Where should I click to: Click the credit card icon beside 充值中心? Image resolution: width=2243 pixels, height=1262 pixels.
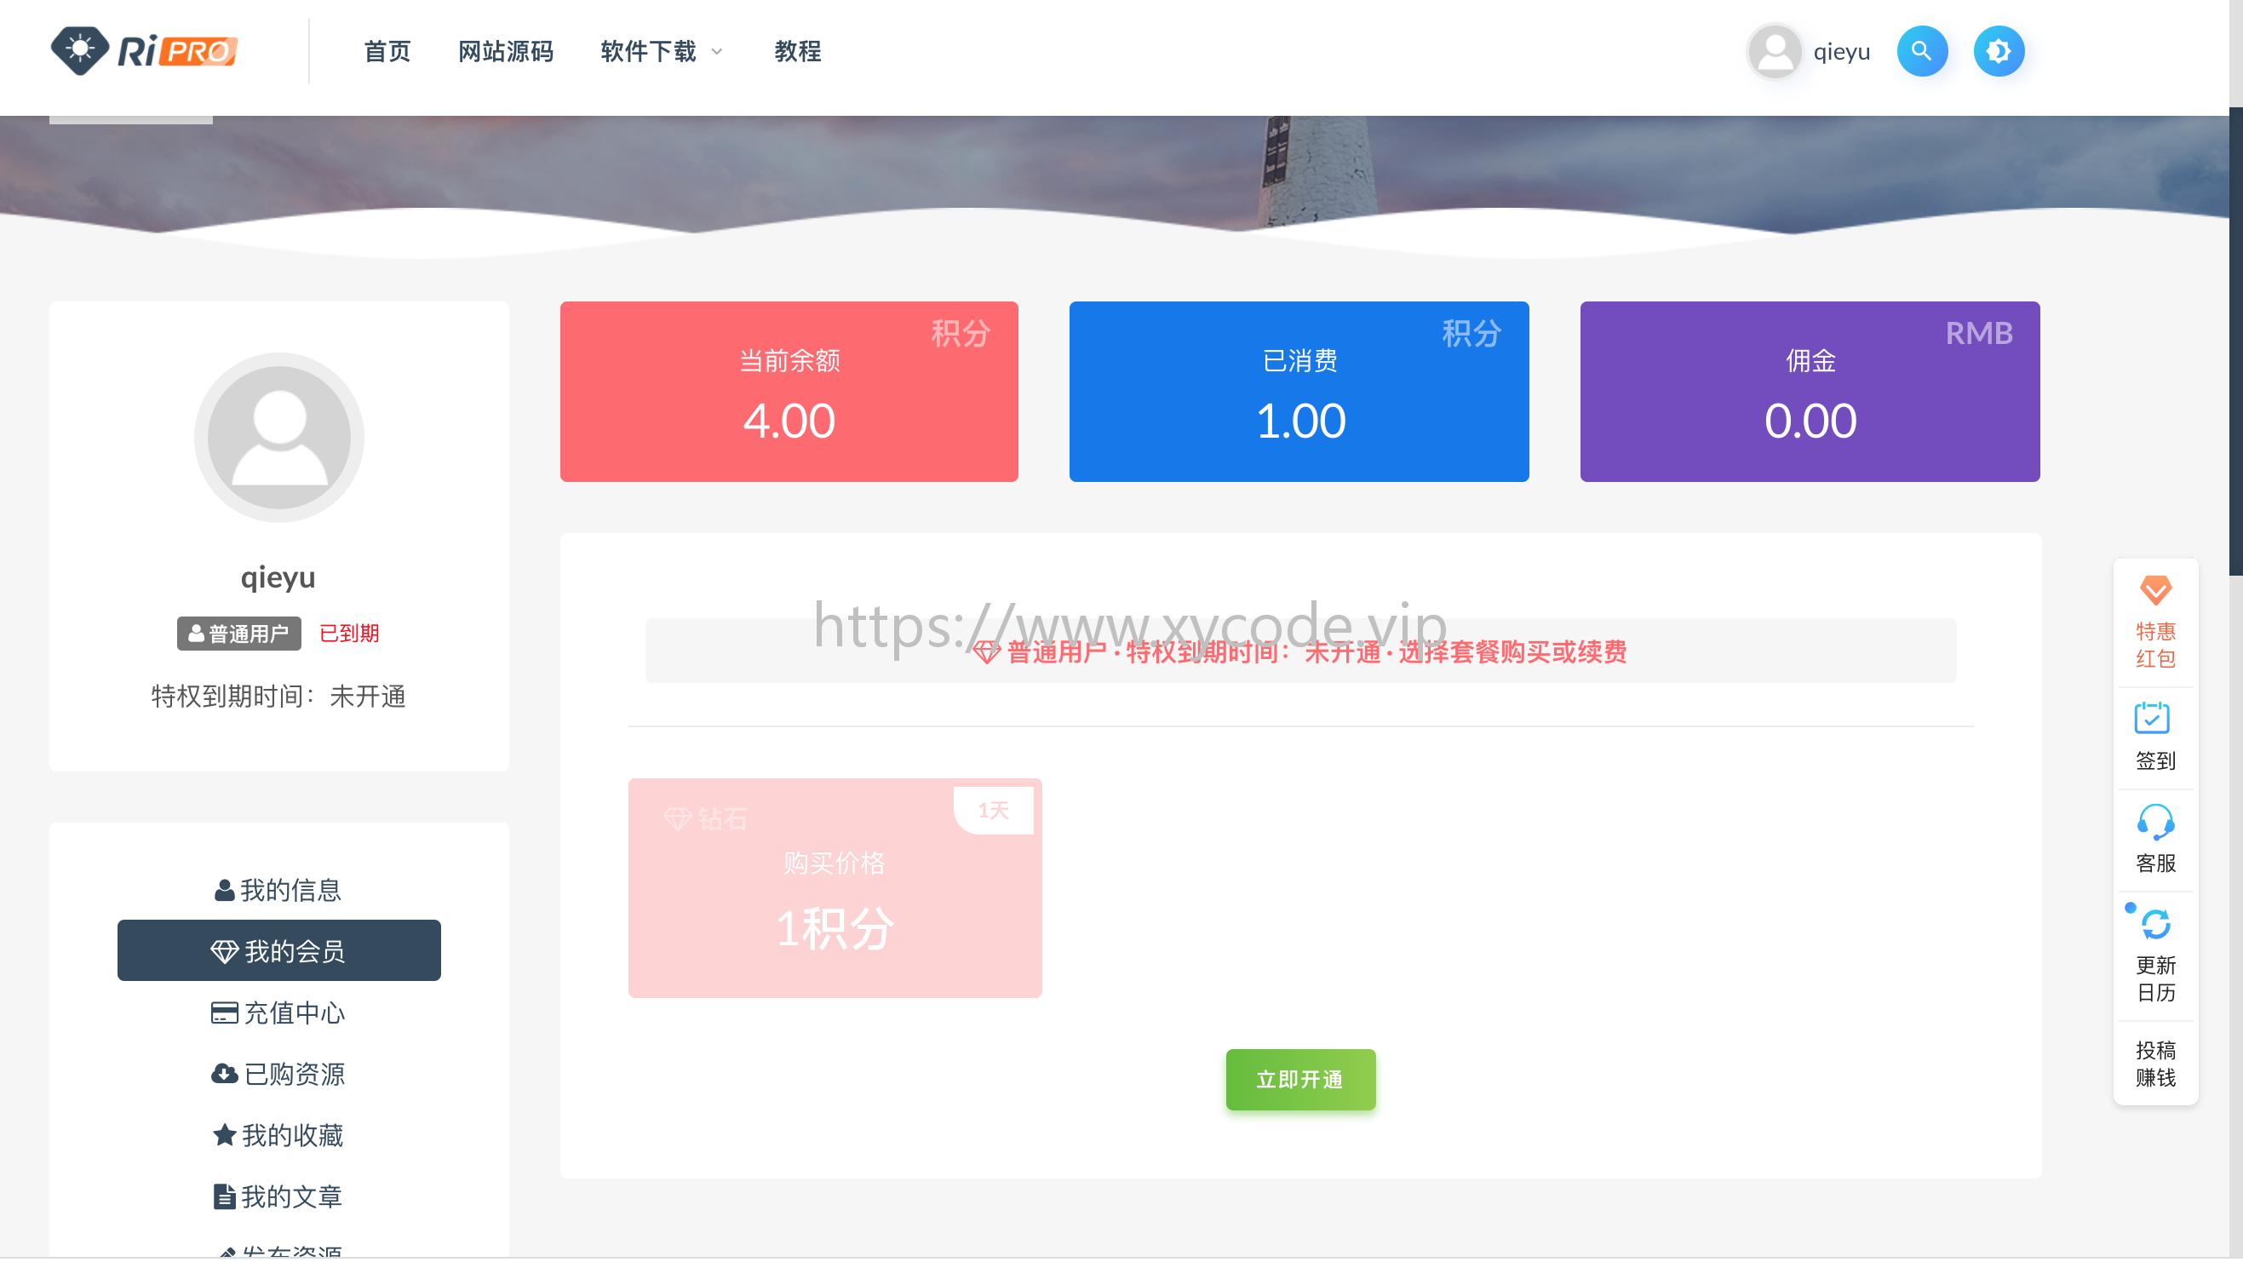pyautogui.click(x=224, y=1012)
